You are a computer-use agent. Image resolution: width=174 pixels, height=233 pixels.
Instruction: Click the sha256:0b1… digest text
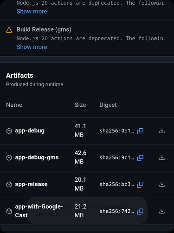[x=116, y=131]
